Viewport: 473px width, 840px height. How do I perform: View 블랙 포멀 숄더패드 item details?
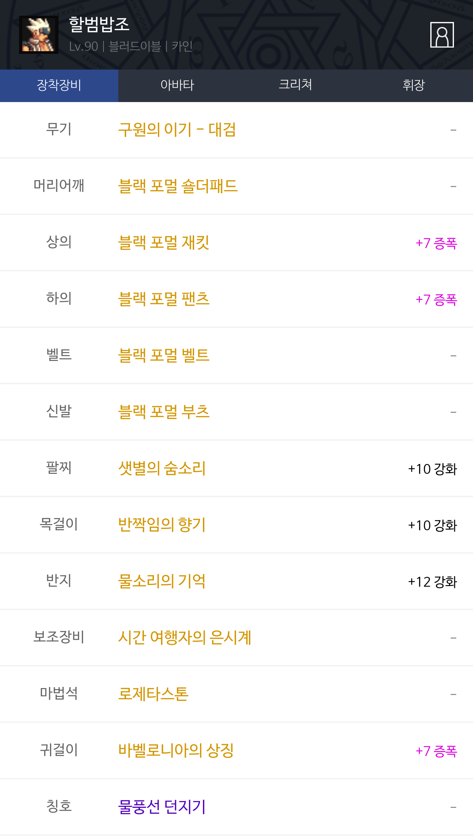pyautogui.click(x=178, y=186)
